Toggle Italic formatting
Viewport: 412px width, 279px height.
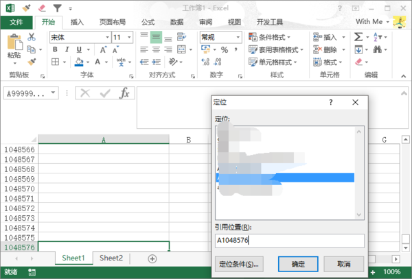click(67, 49)
